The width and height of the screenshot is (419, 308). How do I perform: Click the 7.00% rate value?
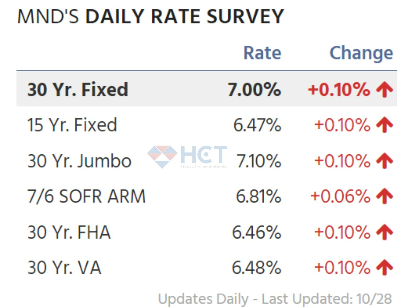coord(254,89)
